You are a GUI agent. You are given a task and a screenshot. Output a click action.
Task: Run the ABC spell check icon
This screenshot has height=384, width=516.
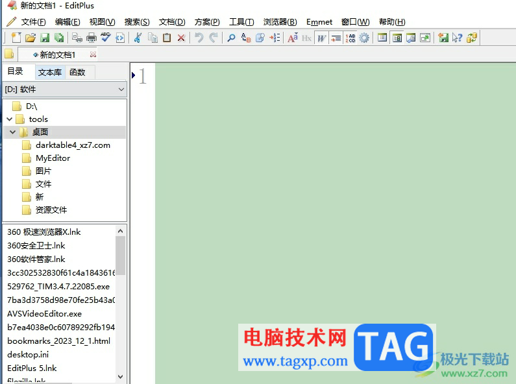pyautogui.click(x=106, y=38)
